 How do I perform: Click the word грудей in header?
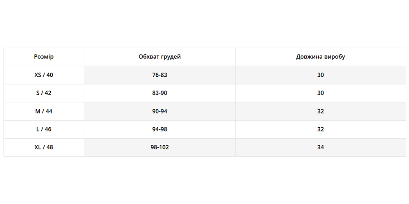pyautogui.click(x=171, y=57)
